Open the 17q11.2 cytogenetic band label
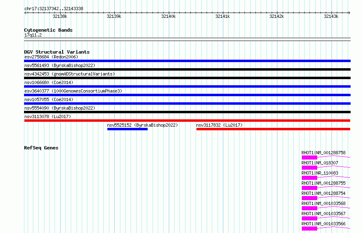This screenshot has height=233, width=362. point(33,35)
